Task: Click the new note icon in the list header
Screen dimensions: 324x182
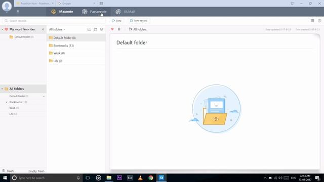Action: click(89, 29)
